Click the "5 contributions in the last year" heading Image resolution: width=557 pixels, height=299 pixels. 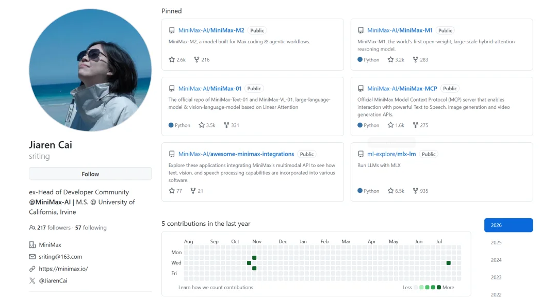click(x=206, y=224)
